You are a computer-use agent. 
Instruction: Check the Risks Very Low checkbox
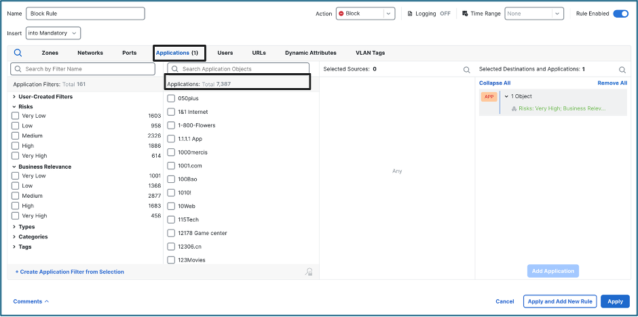[15, 116]
